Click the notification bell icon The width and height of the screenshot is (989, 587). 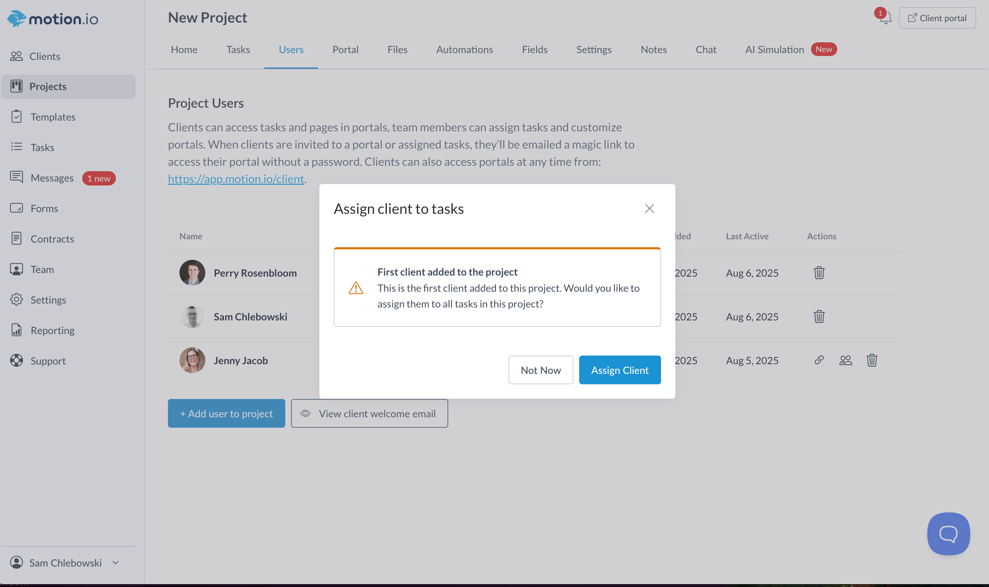click(885, 18)
